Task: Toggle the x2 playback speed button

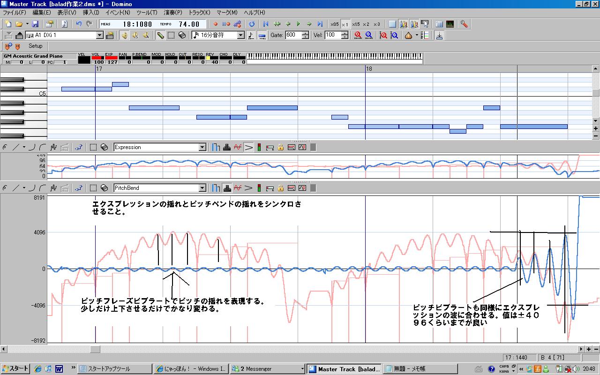Action: pos(366,24)
